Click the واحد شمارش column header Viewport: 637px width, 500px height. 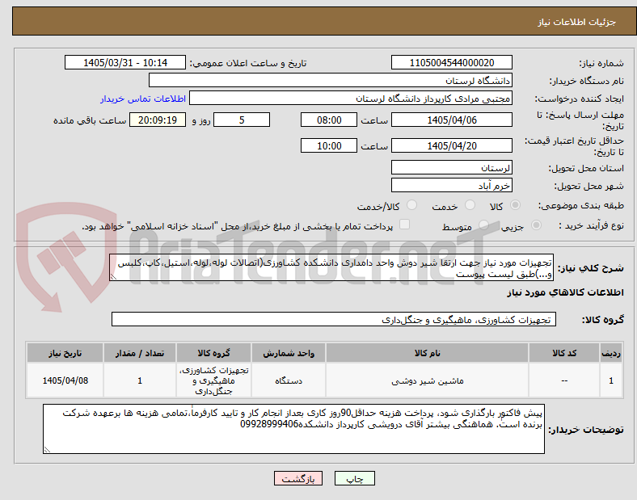289,353
